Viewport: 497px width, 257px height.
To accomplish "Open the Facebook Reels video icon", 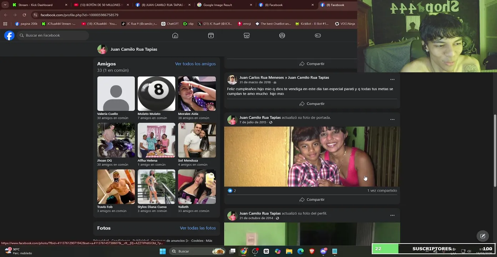I will click(211, 35).
